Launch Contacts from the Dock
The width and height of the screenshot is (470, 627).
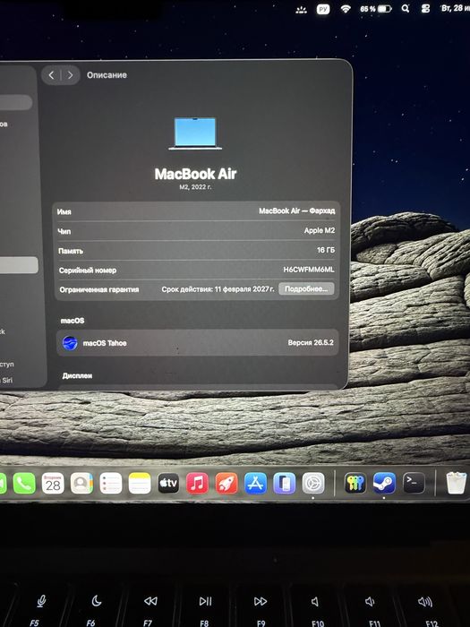point(81,484)
